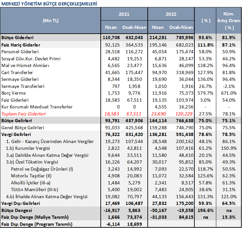
Task: Select the Kur Korumalı value '16,256'
Action: point(186,107)
